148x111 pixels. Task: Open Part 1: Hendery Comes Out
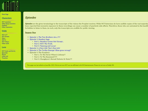[49, 42]
